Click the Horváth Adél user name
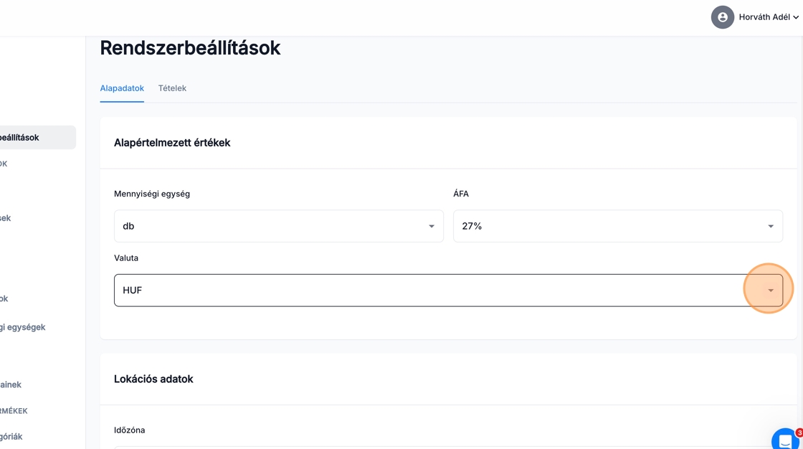This screenshot has width=803, height=449. 764,17
